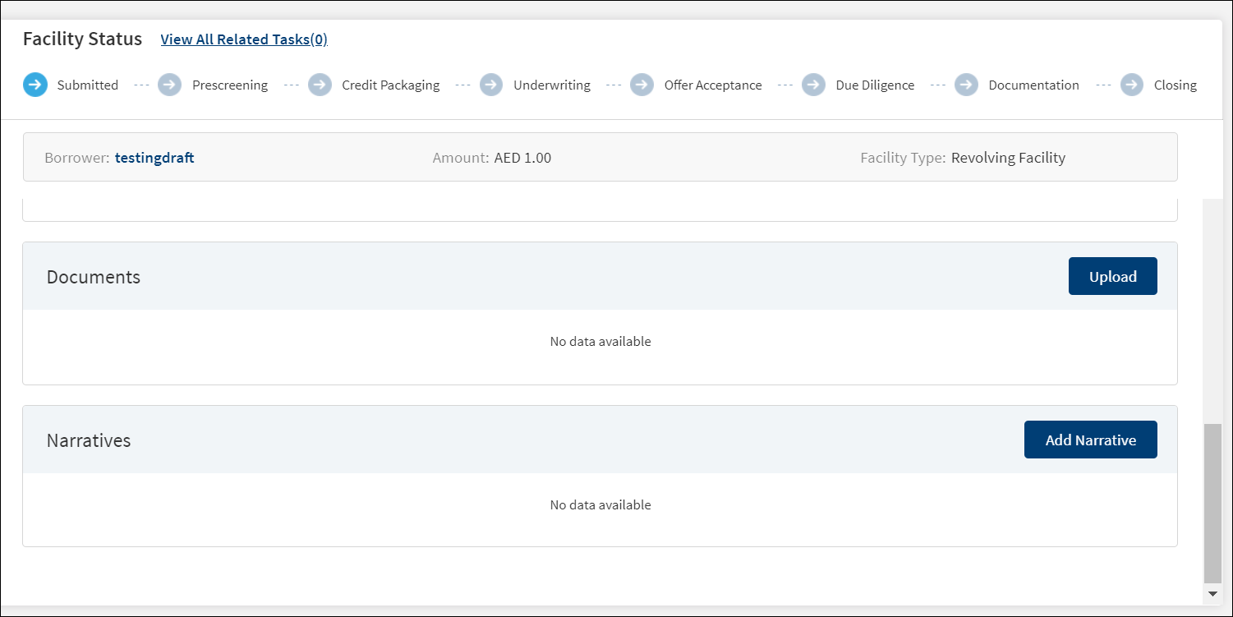Click the AED 1.00 amount value
Viewport: 1233px width, 617px height.
coord(522,158)
